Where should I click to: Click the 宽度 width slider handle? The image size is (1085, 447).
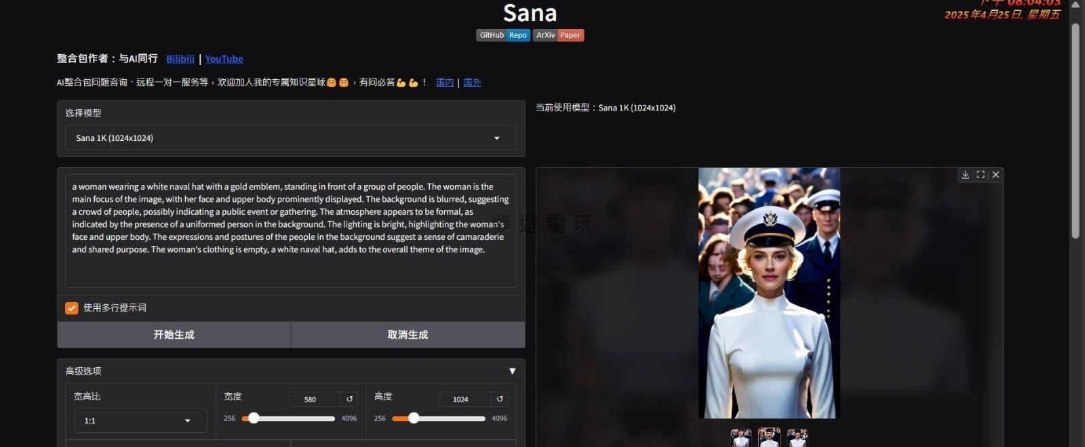[254, 419]
